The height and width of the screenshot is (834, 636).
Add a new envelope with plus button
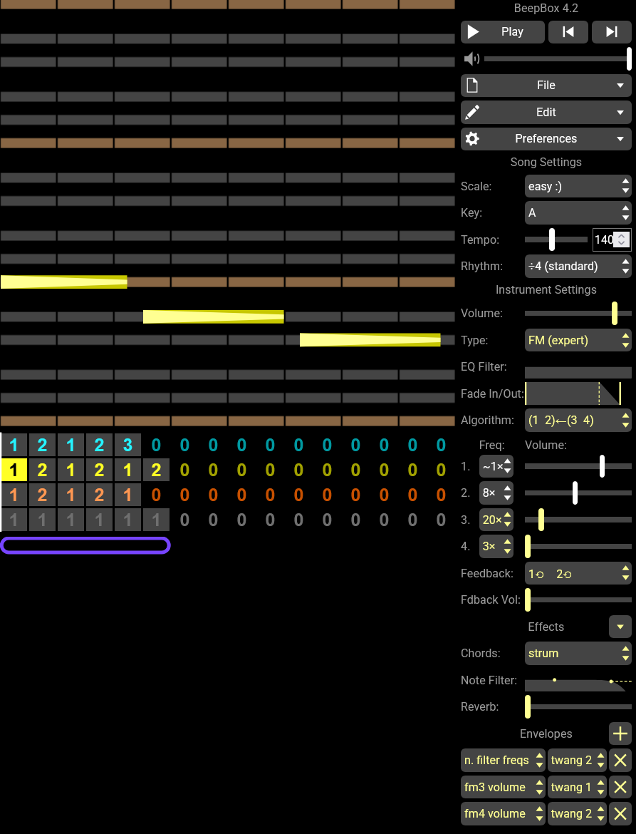620,734
